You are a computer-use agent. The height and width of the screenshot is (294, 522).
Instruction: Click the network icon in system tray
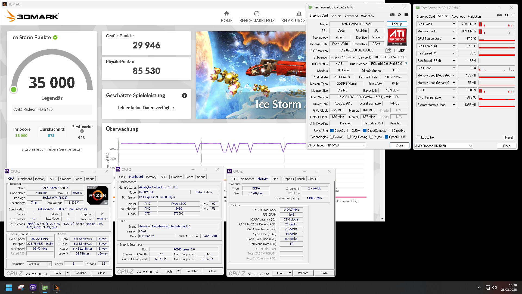coord(488,287)
